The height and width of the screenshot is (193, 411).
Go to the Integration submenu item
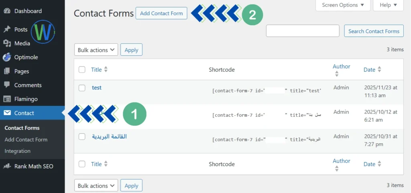pos(18,151)
